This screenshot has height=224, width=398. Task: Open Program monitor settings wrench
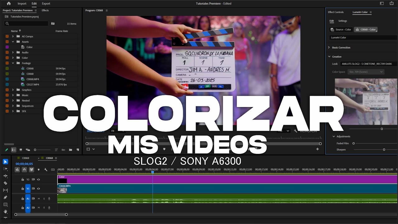pos(295,131)
